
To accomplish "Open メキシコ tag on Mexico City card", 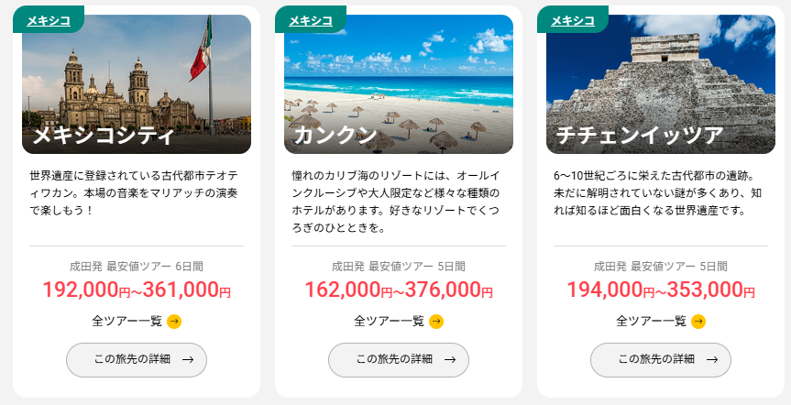I will 49,20.
